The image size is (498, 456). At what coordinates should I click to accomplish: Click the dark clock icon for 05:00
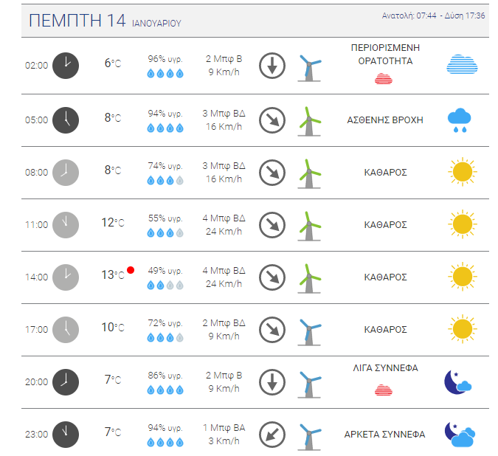click(x=66, y=120)
